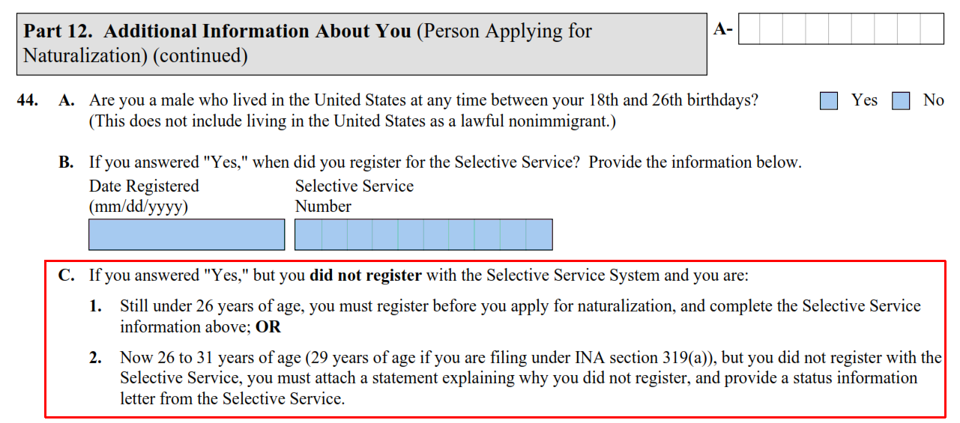Click the "No" label text
The image size is (960, 423).
point(933,100)
